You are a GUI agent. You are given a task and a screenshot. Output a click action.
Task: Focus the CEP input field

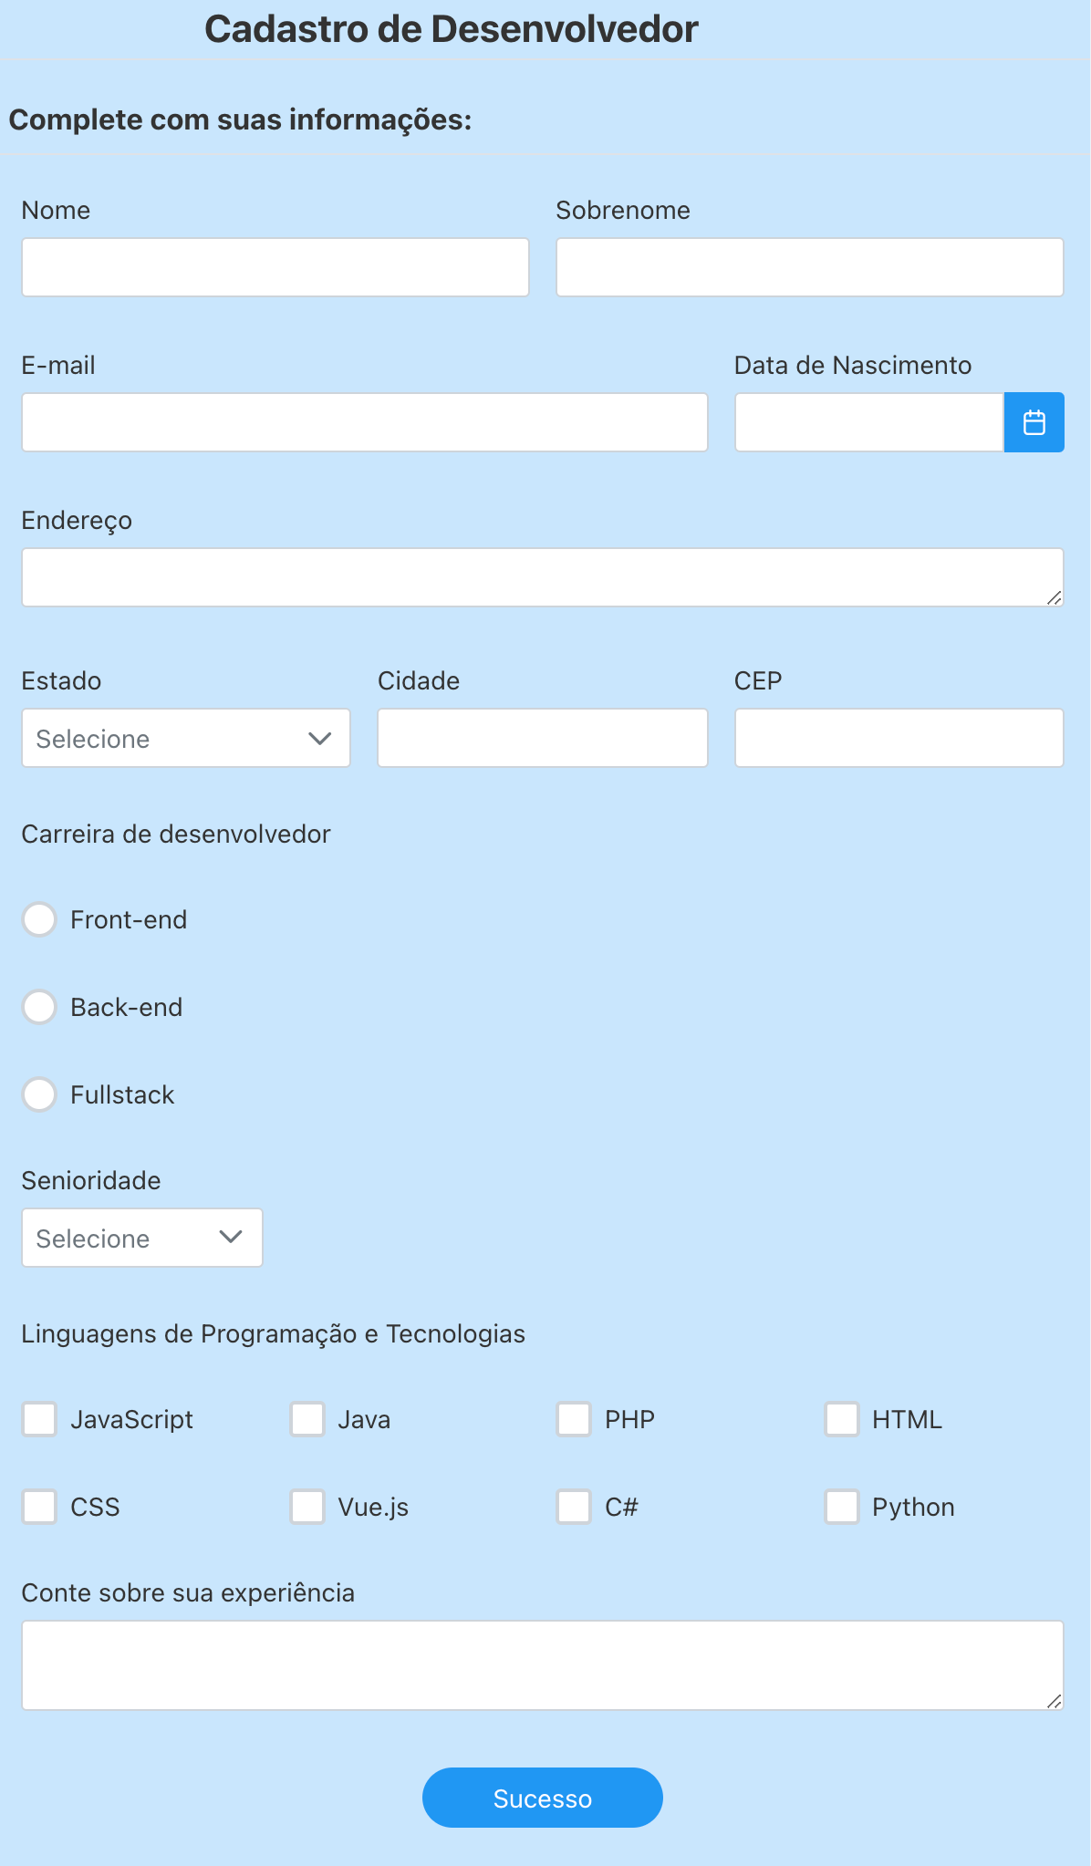pos(899,738)
